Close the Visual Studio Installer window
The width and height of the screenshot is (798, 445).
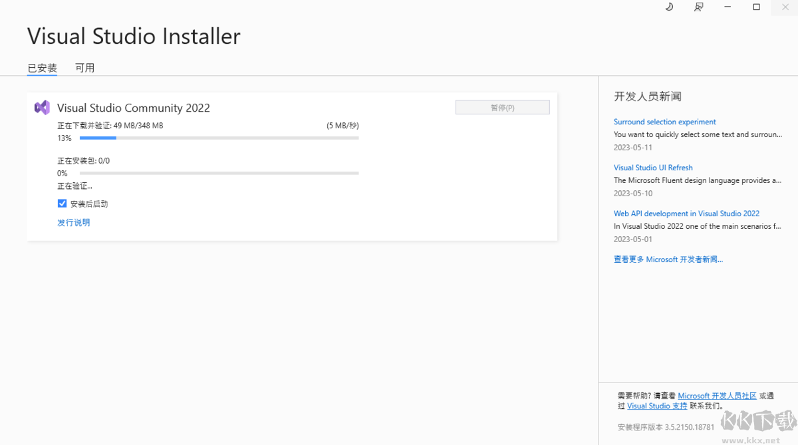785,7
